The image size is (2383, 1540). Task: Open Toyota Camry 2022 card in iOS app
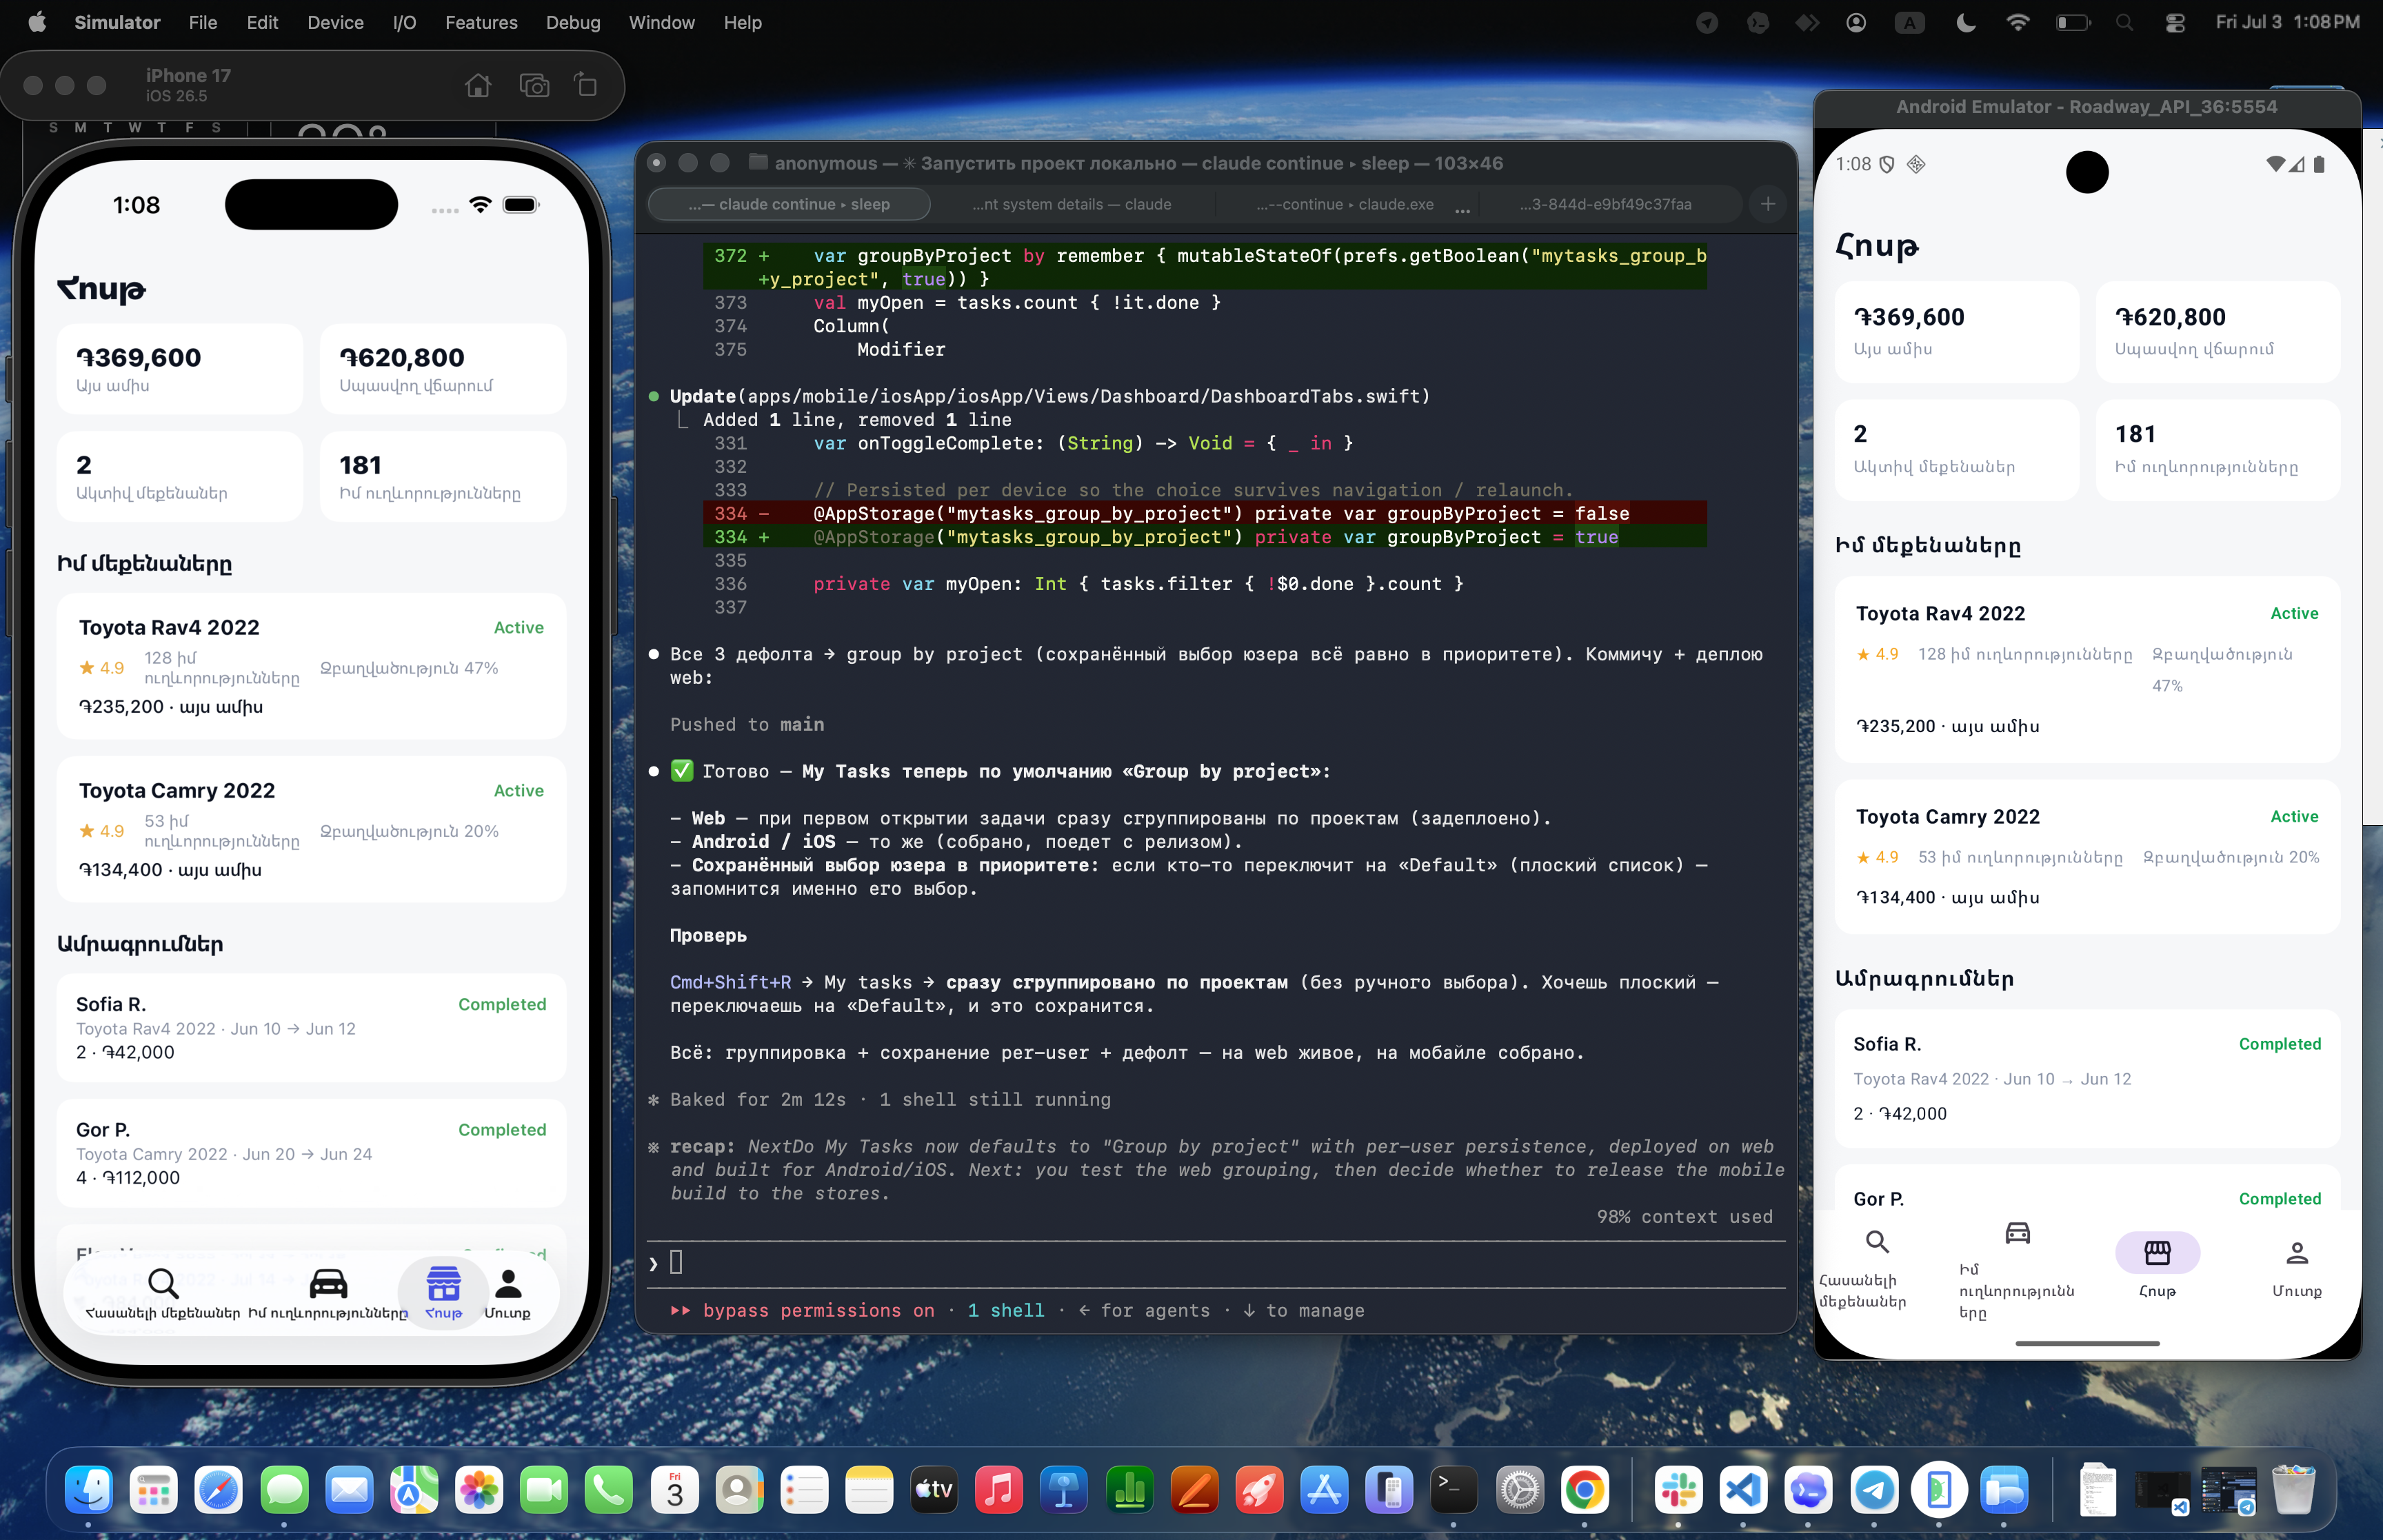311,829
